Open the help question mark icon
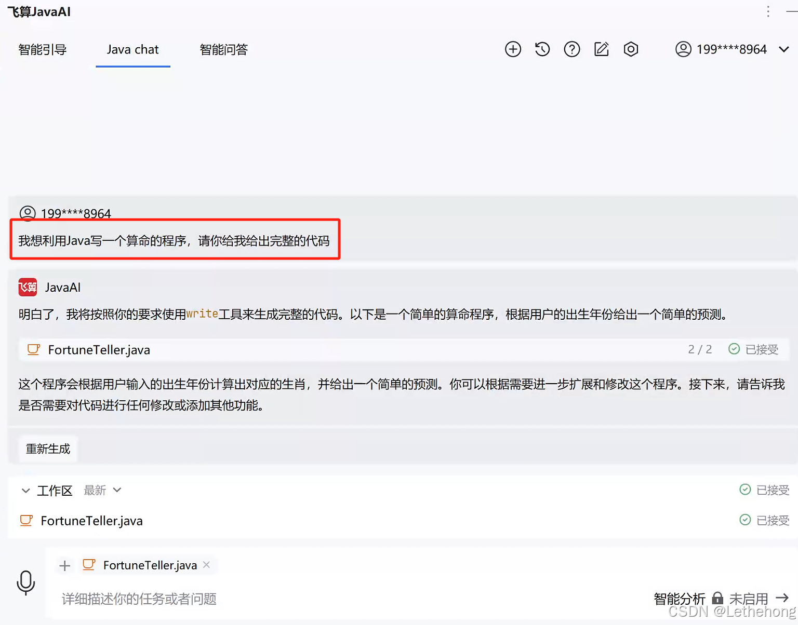Viewport: 798px width, 625px height. [572, 49]
